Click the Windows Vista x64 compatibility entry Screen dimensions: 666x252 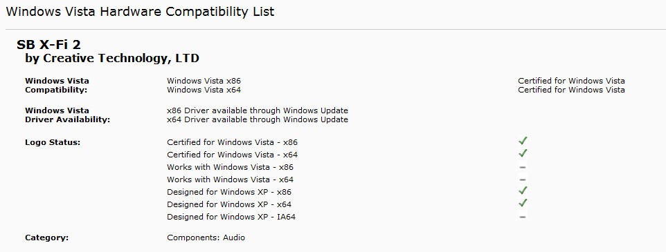click(204, 90)
